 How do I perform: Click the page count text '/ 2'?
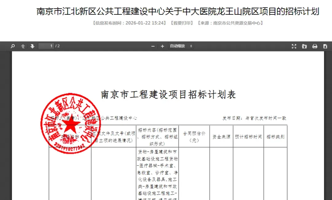click(57, 46)
